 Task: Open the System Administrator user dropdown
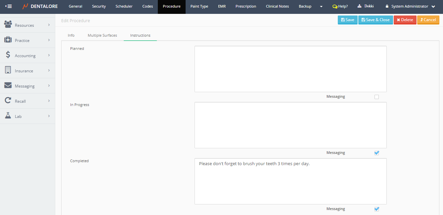click(410, 6)
